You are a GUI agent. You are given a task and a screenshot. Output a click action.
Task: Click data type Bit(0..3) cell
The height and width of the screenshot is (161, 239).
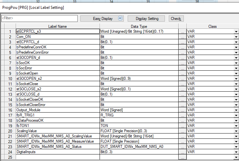coord(139,152)
